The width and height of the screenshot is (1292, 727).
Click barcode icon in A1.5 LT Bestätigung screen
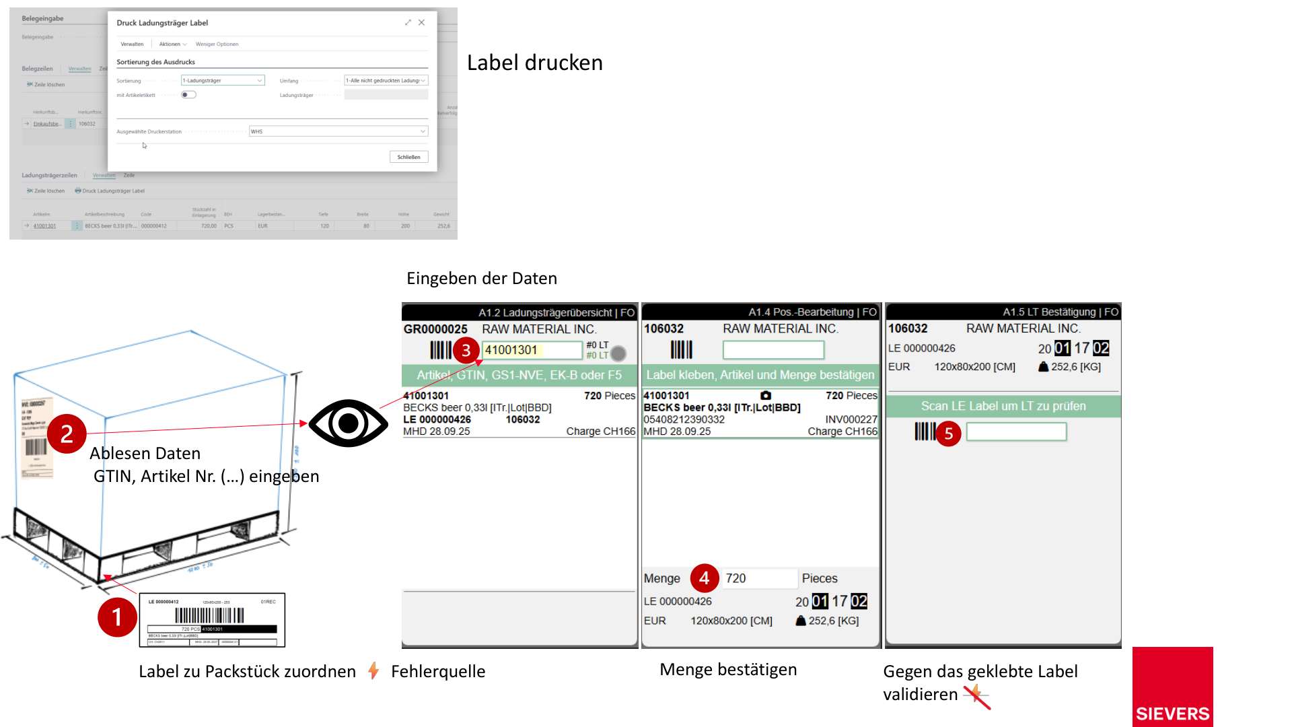pyautogui.click(x=925, y=431)
